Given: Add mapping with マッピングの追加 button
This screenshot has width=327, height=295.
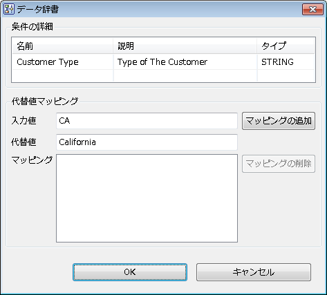Looking at the screenshot, I should 279,121.
